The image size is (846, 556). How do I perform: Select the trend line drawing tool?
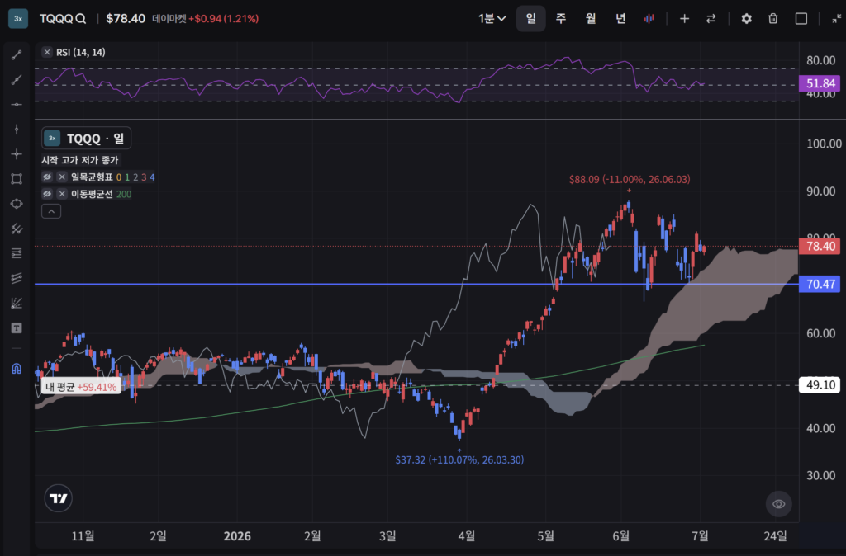point(17,54)
